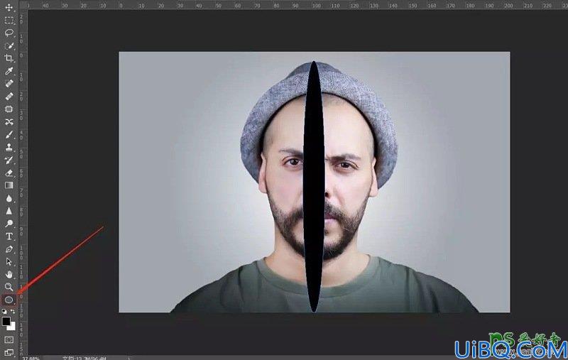Click the black ellipse shape on canvas

click(314, 187)
